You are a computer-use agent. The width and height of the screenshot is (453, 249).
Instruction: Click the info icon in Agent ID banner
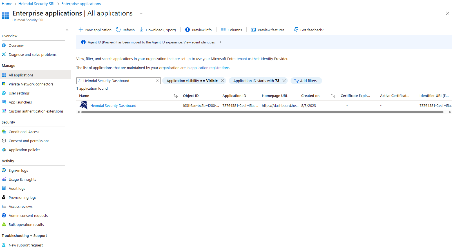pyautogui.click(x=83, y=42)
